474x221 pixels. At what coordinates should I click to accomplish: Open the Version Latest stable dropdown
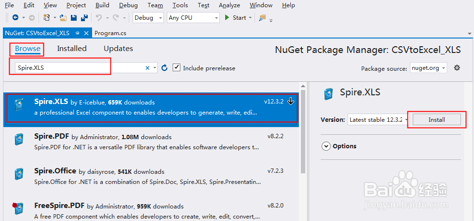tap(378, 119)
